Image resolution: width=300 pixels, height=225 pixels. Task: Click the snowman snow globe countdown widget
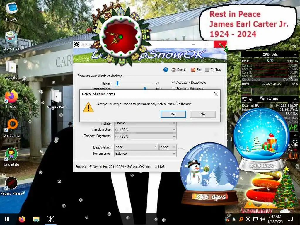click(x=210, y=173)
